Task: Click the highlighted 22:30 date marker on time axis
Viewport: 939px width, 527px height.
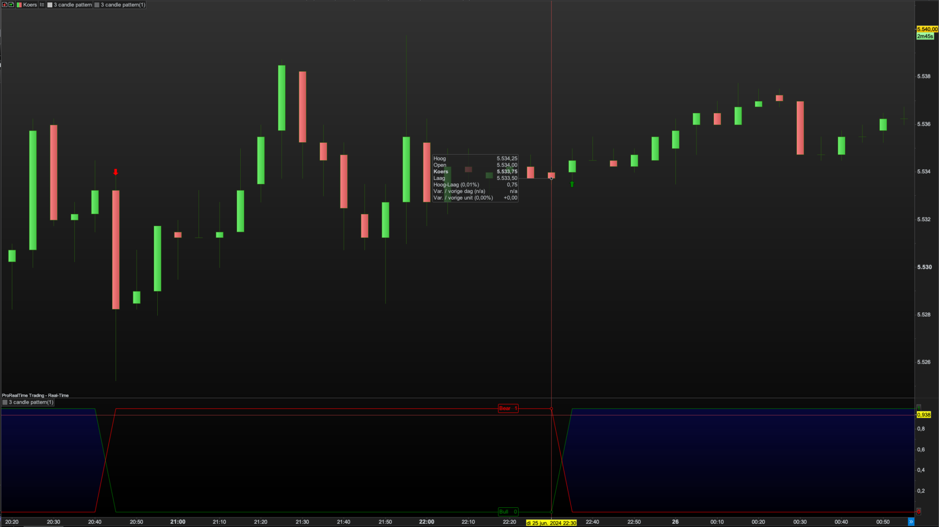Action: pos(551,523)
